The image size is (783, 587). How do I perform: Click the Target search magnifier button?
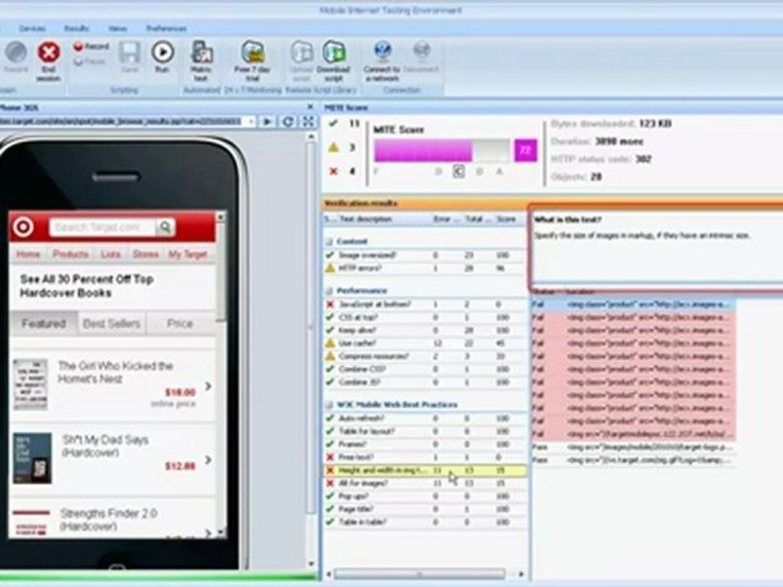165,227
